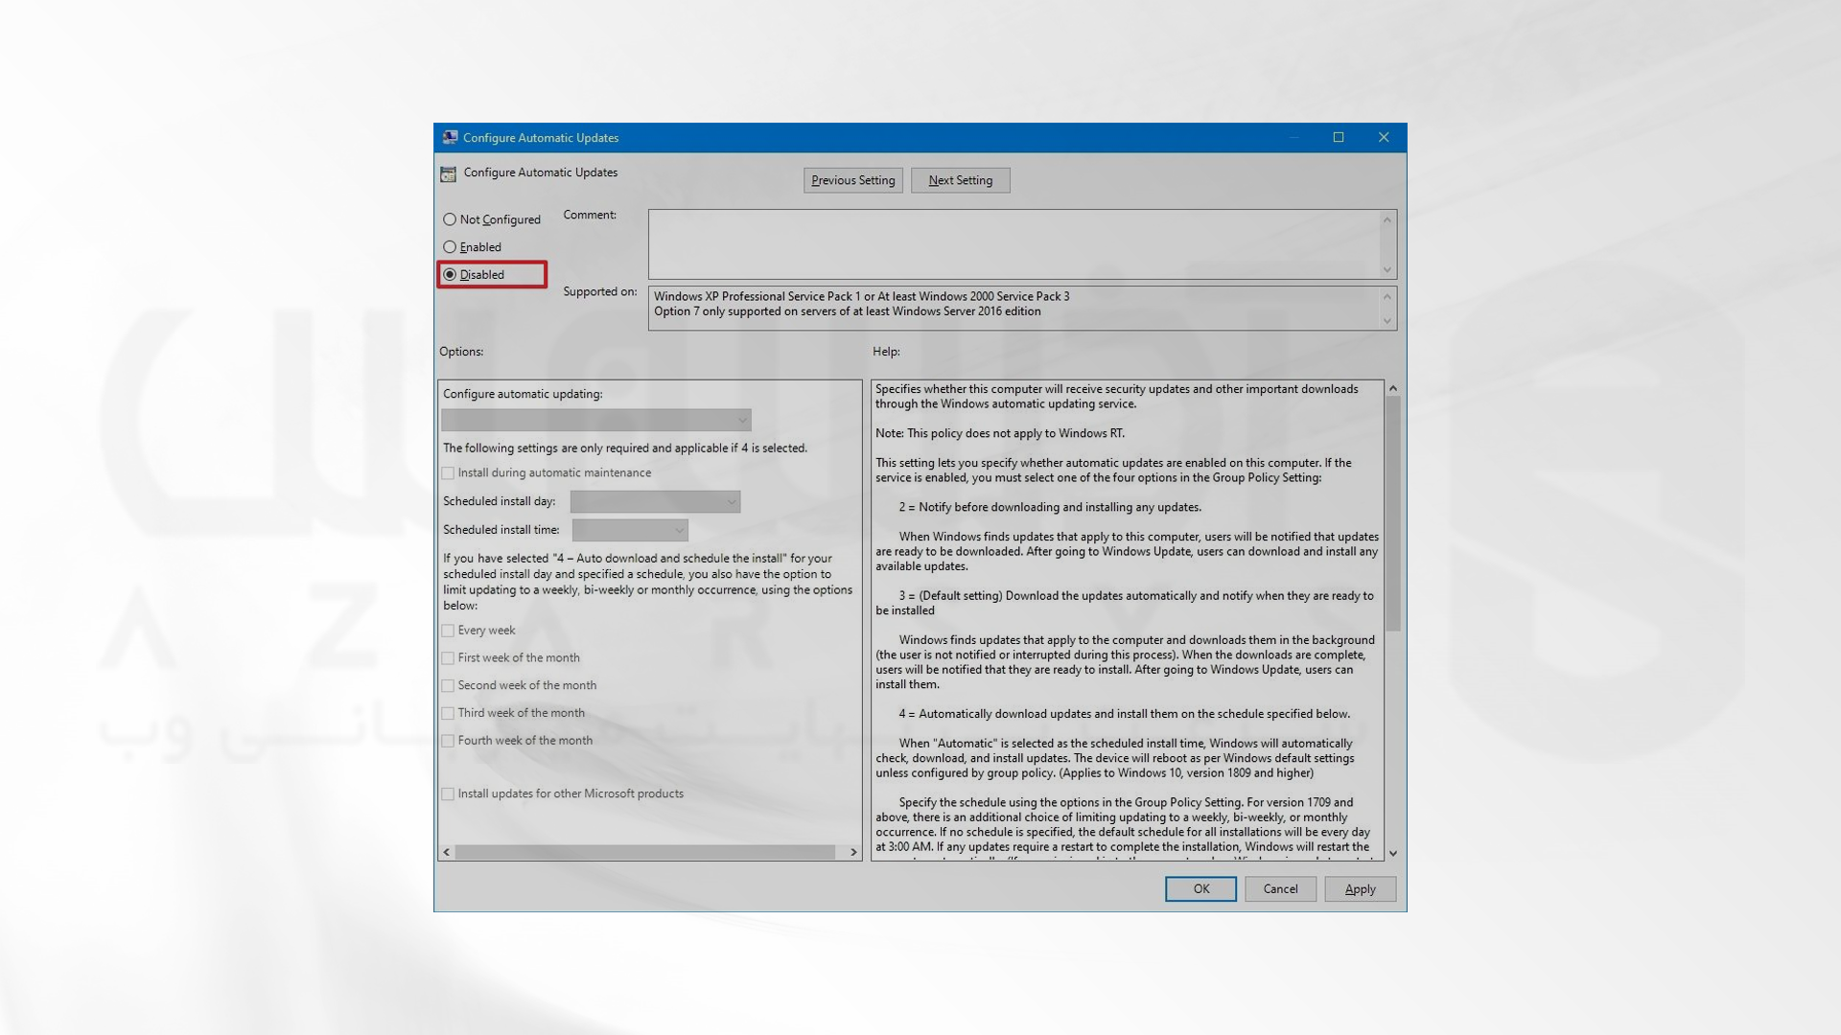
Task: Click the restore window icon
Action: pyautogui.click(x=1339, y=136)
